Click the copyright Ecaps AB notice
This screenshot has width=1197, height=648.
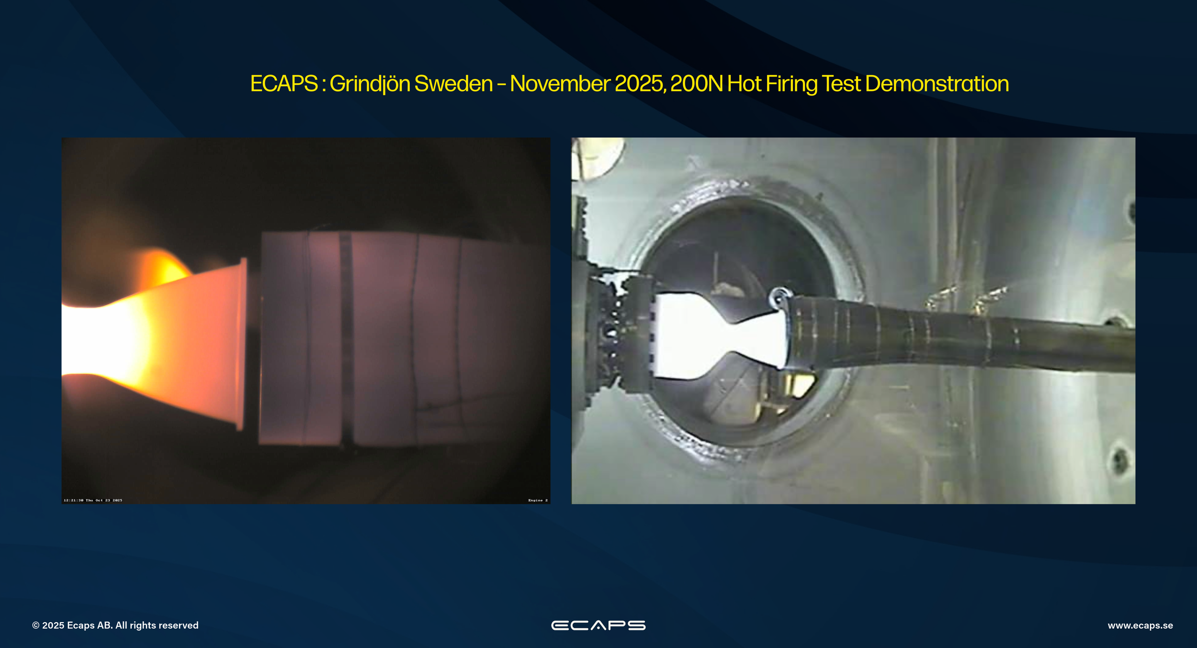(x=115, y=626)
